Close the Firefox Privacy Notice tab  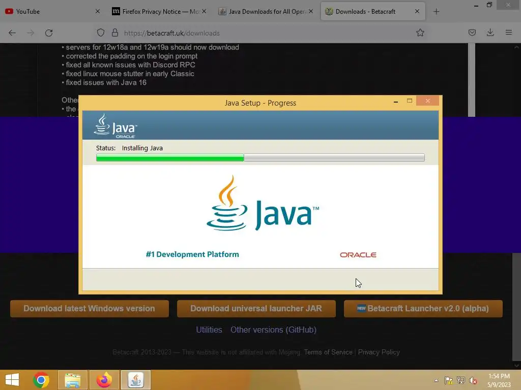click(x=204, y=11)
